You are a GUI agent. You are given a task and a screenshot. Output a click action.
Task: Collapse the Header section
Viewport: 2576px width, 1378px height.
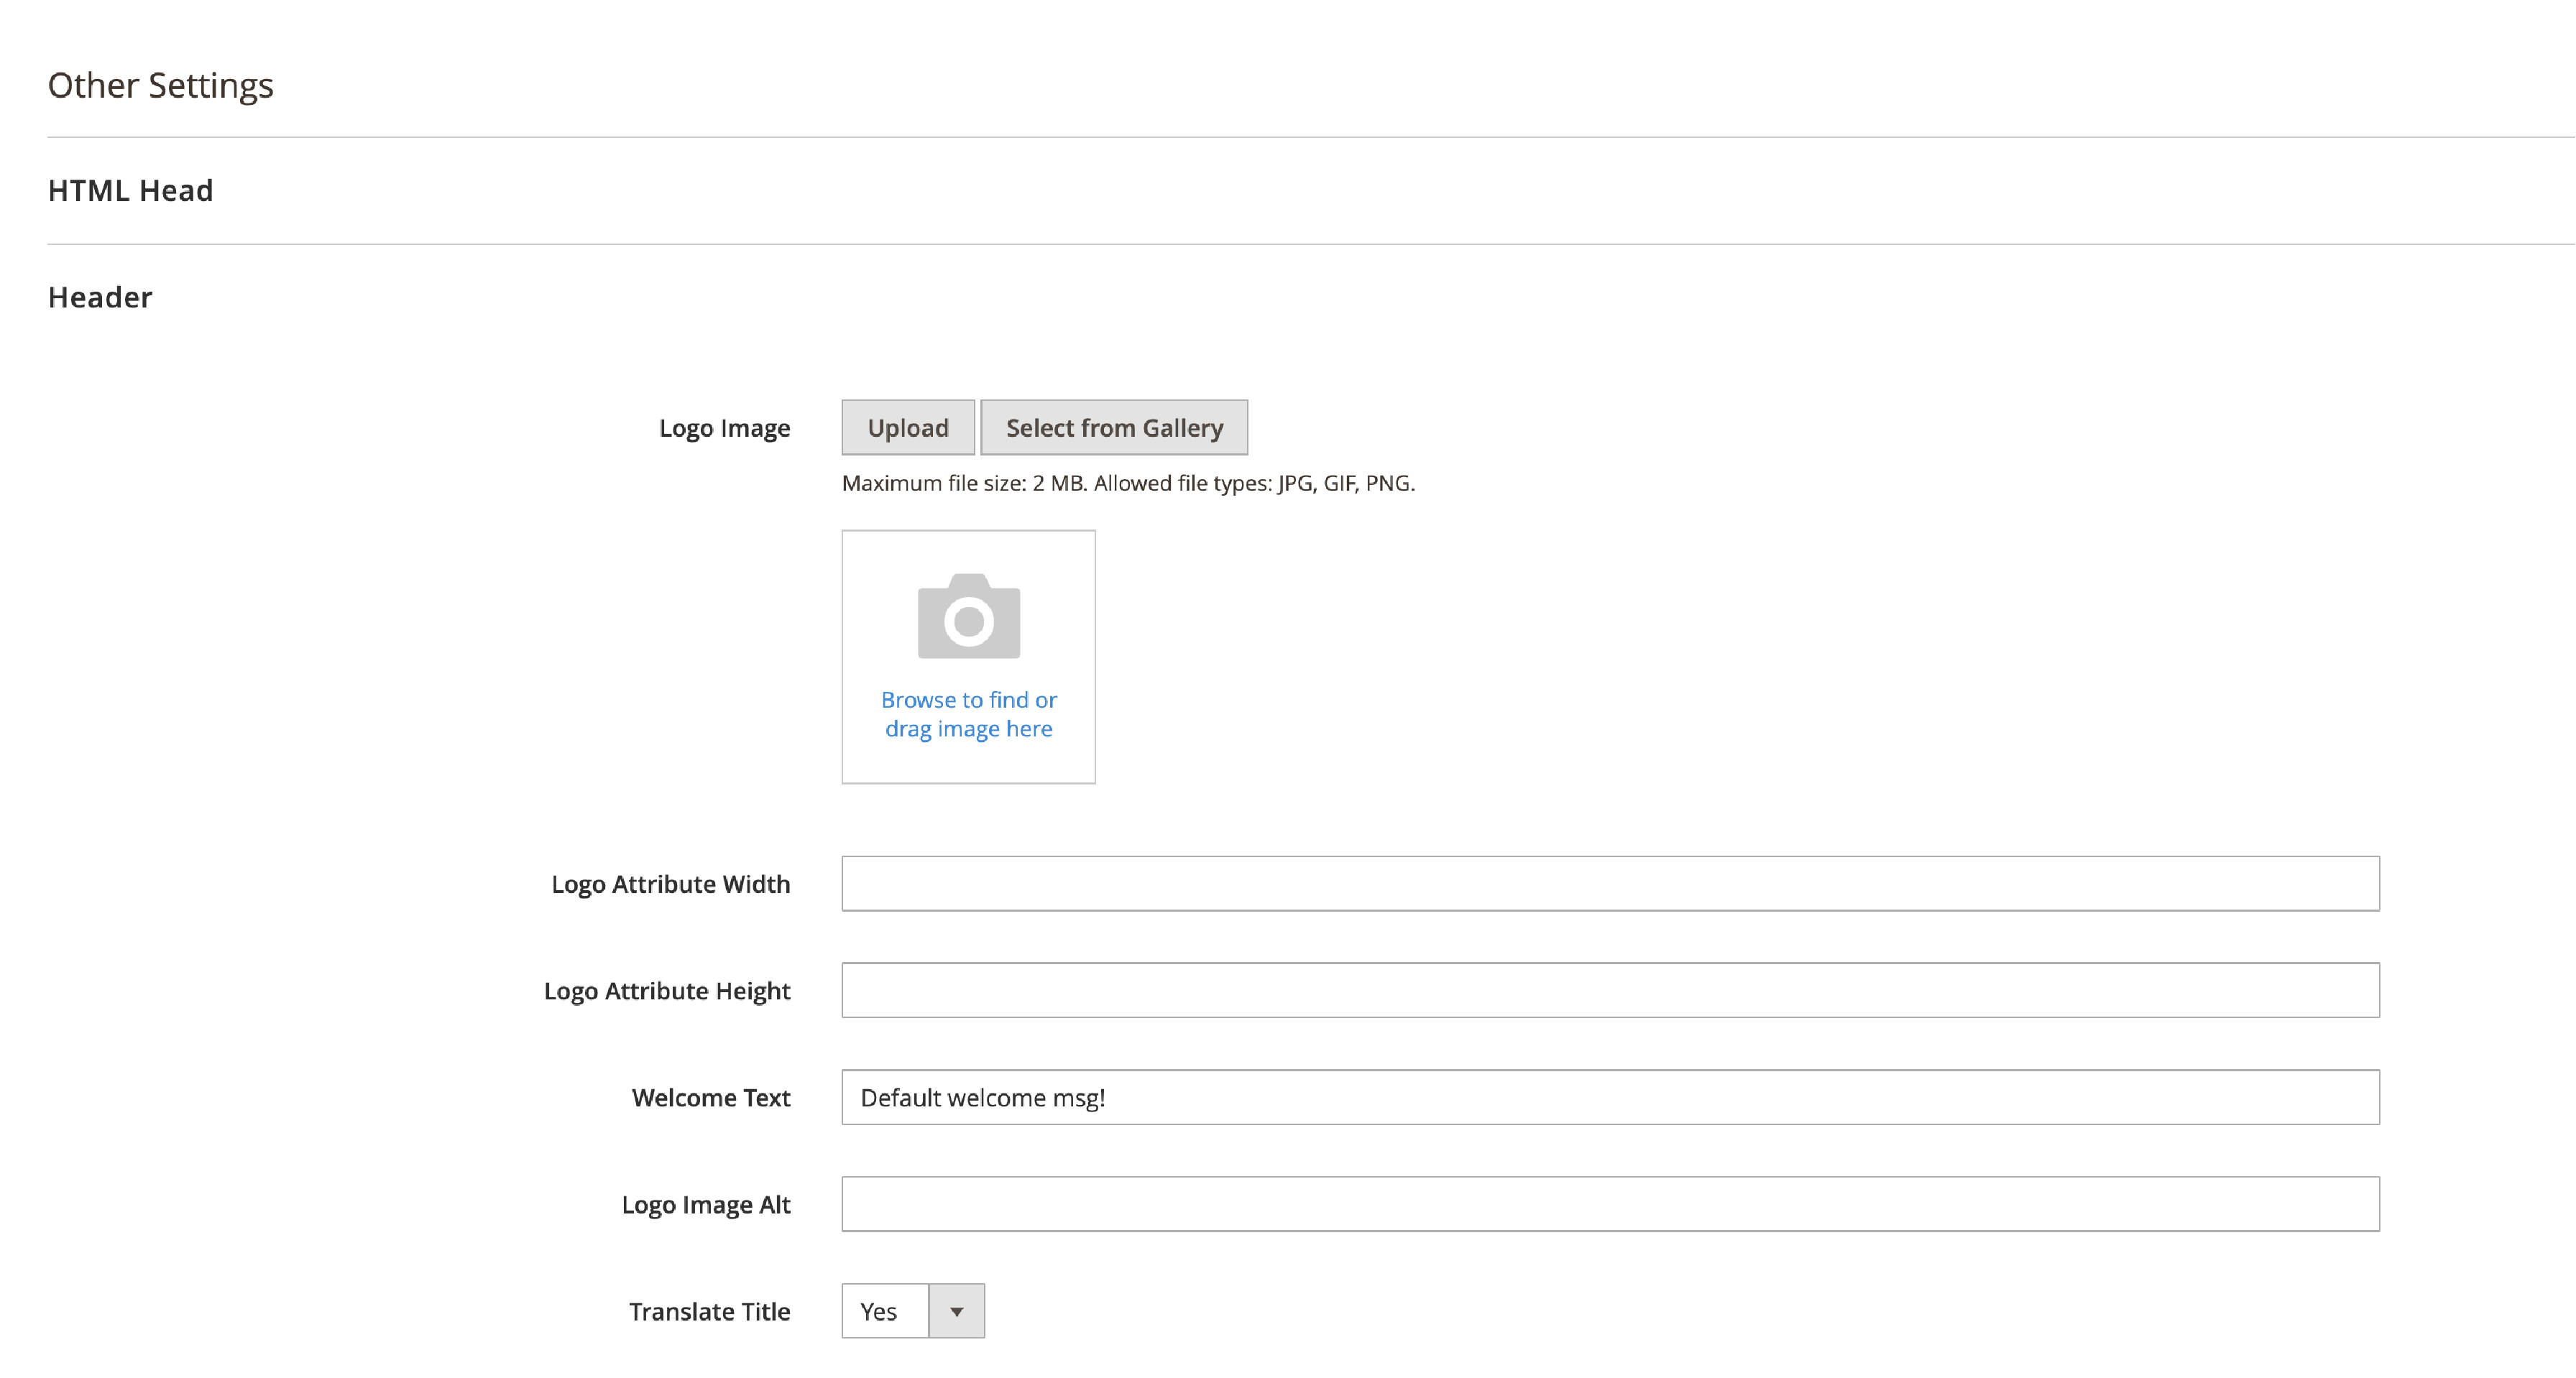click(x=100, y=297)
